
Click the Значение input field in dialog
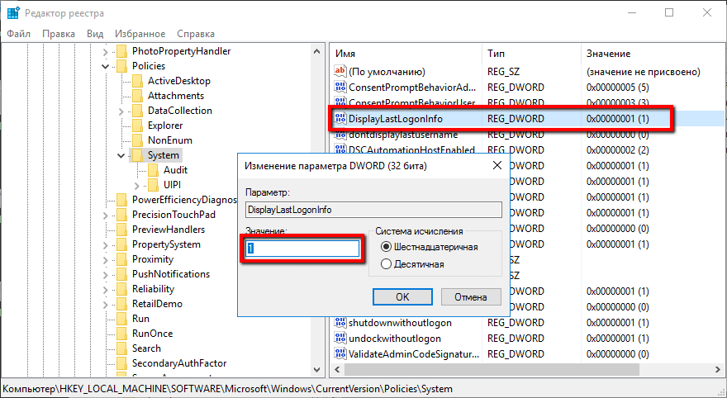tap(302, 249)
